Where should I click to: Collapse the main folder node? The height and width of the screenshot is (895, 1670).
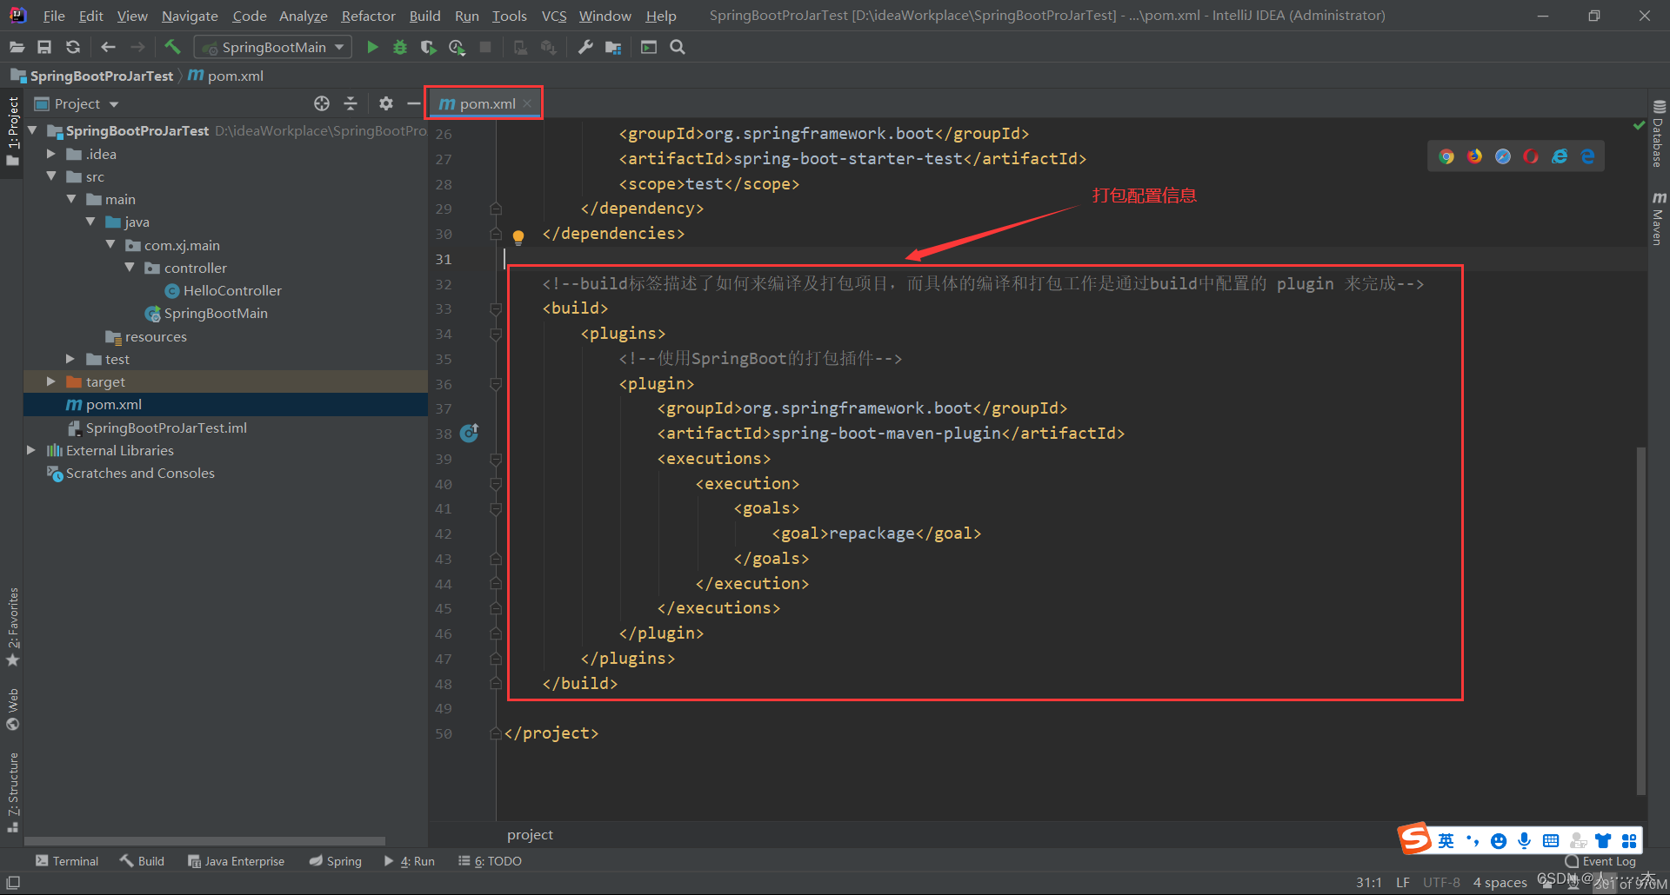pos(71,199)
